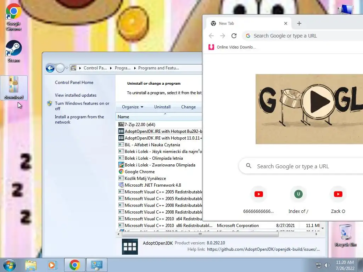This screenshot has width=363, height=272.
Task: Click the Progra... breadcrumb segment
Action: point(122,68)
